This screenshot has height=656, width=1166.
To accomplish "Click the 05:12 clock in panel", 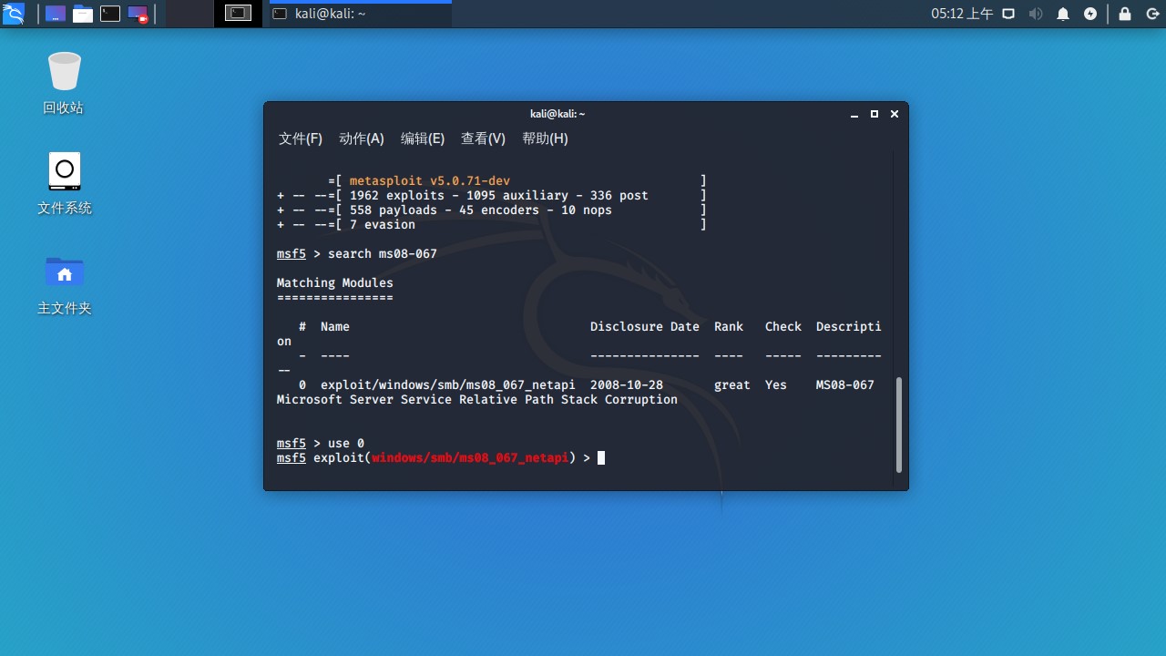I will 962,14.
